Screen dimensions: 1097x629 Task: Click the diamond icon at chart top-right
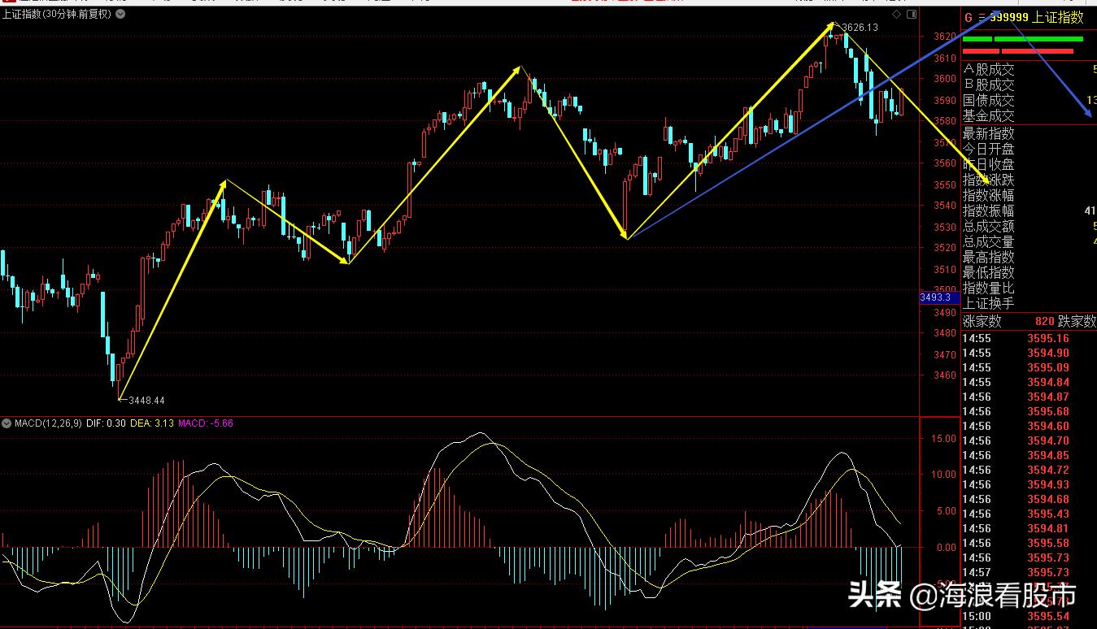[896, 14]
